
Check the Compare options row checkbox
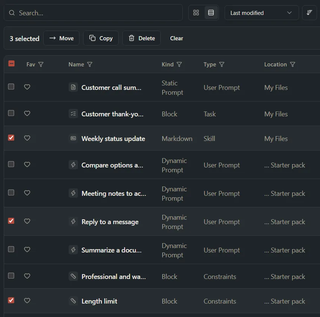point(11,164)
